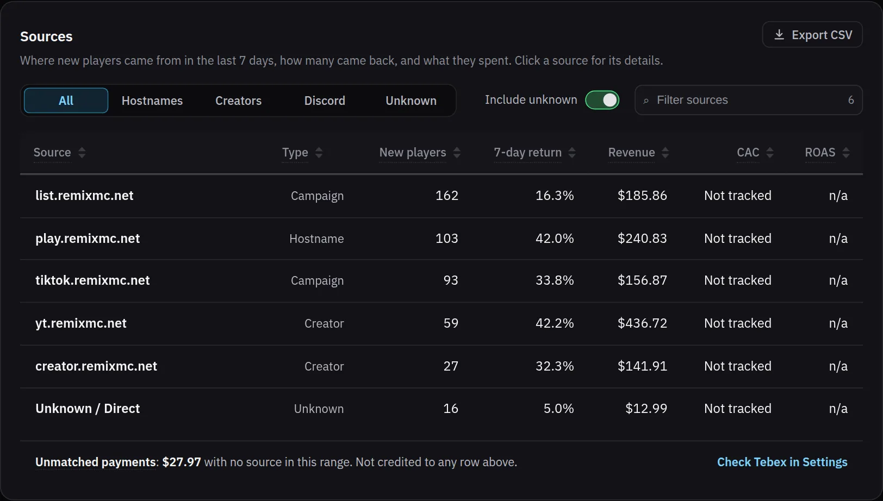Sort by Source column arrows
883x501 pixels.
[x=82, y=153]
